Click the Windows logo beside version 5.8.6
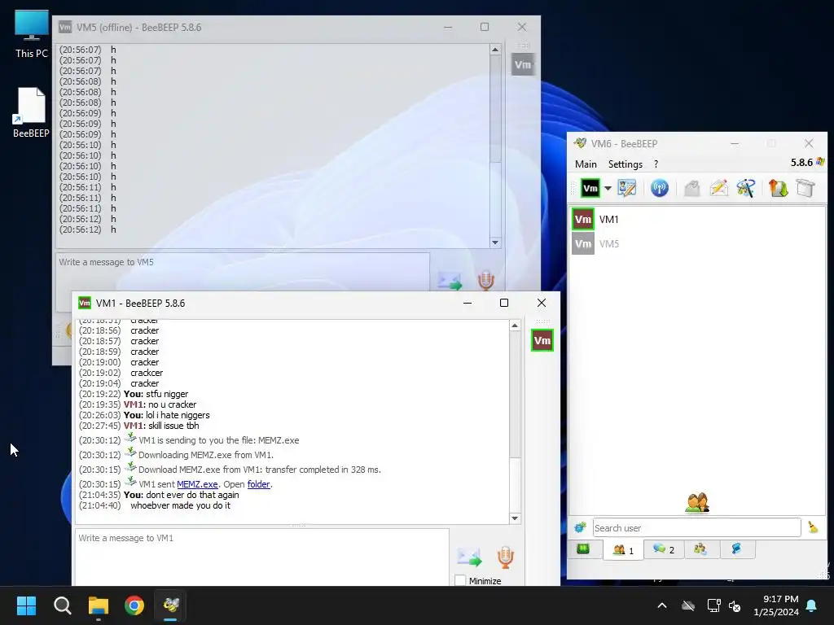The image size is (834, 625). point(821,162)
